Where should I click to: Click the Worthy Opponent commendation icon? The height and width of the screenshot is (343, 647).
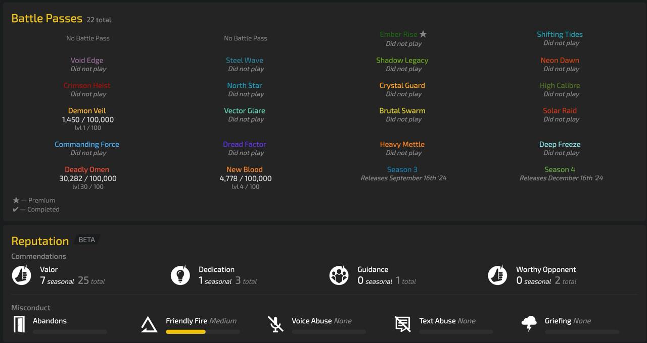(x=497, y=275)
